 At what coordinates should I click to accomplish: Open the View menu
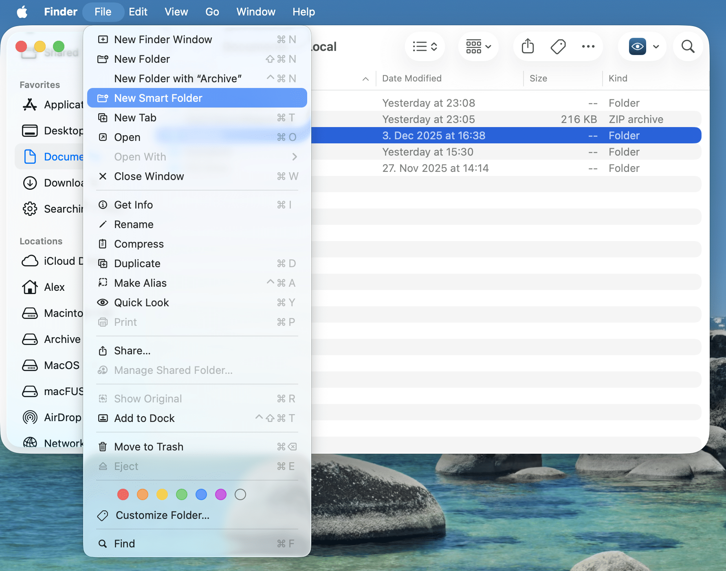tap(176, 12)
